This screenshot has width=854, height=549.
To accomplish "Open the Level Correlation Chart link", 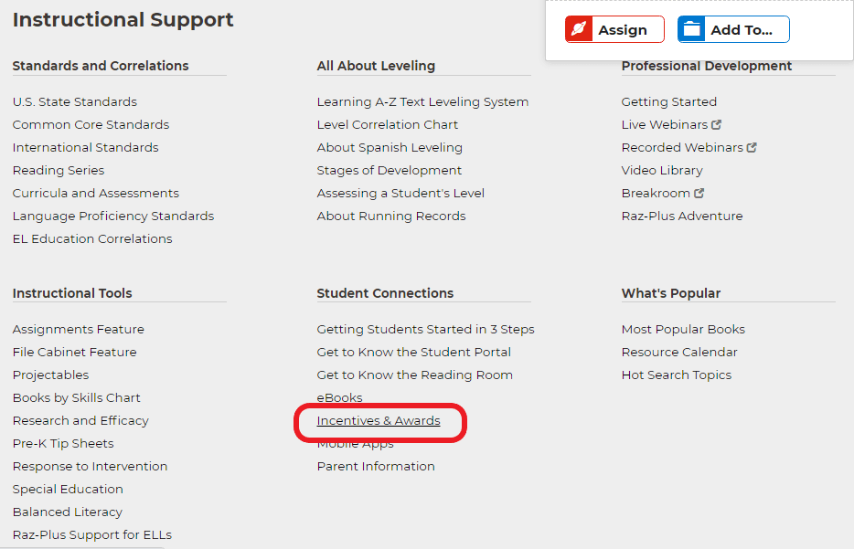I will (388, 125).
